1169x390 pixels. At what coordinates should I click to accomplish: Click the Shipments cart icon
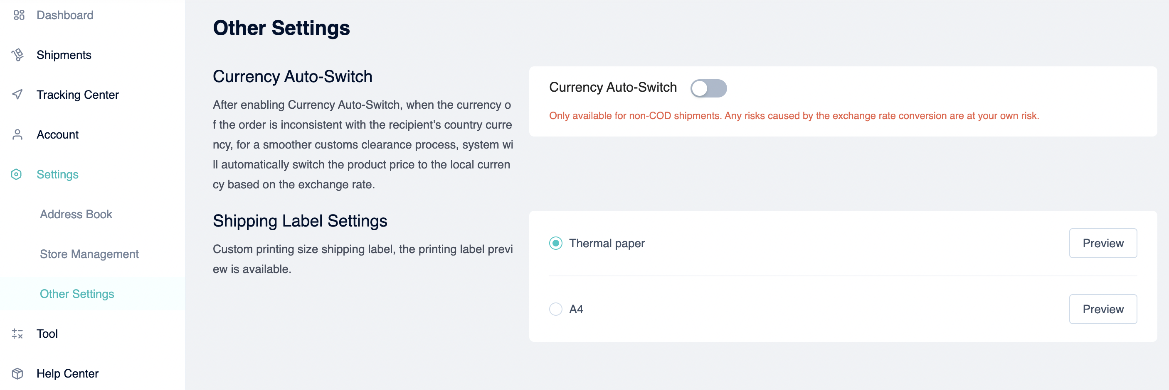pos(18,55)
